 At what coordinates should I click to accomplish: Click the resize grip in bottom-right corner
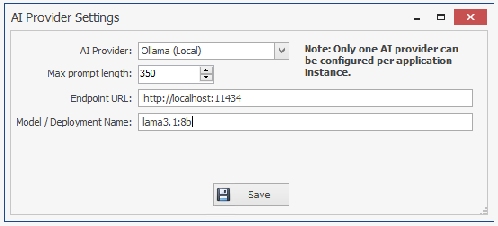tap(484, 211)
